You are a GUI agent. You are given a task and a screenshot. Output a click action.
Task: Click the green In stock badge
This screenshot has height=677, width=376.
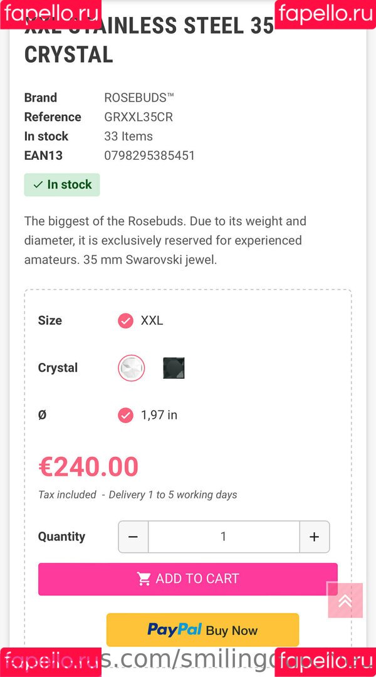click(62, 185)
